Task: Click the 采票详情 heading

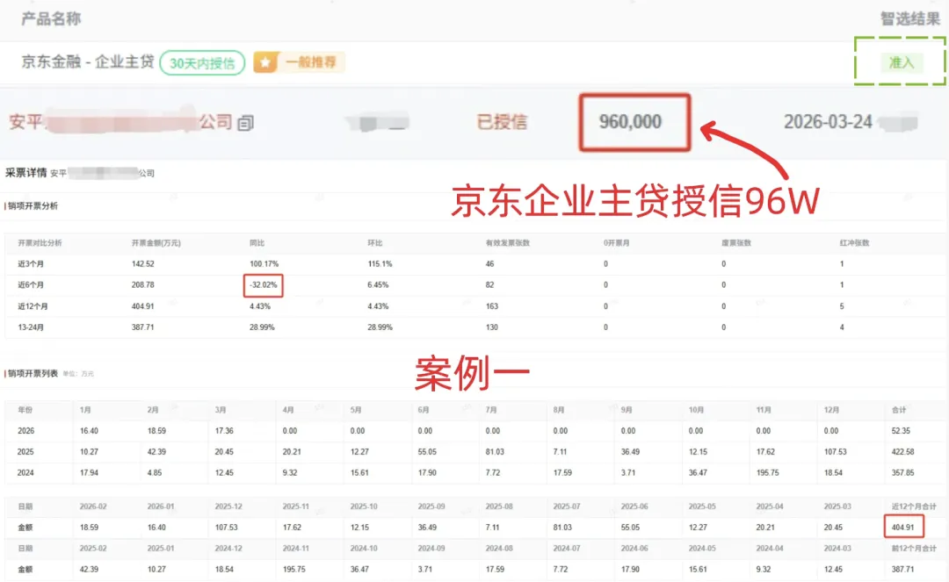Action: (x=26, y=173)
